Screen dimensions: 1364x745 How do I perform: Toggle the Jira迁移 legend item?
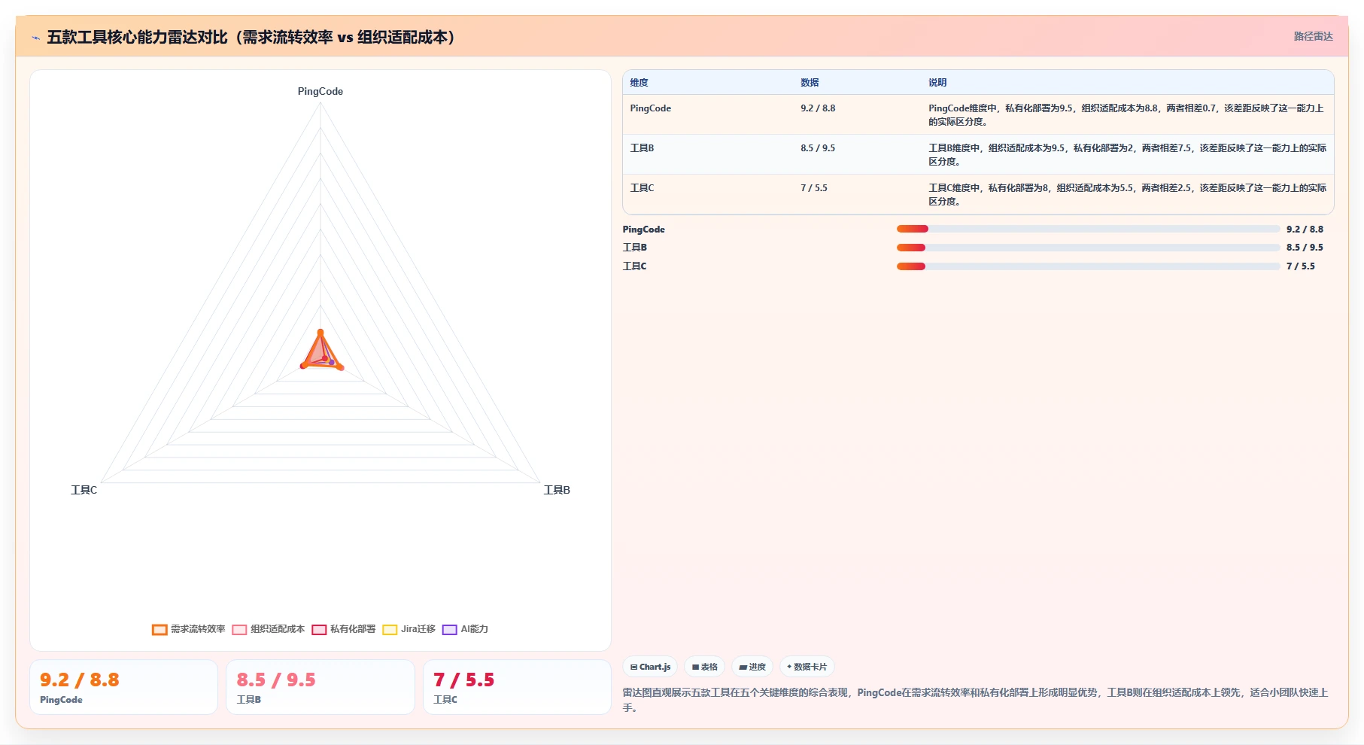(x=409, y=629)
